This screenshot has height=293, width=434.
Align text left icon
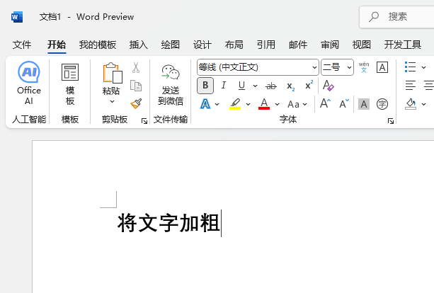tap(410, 85)
